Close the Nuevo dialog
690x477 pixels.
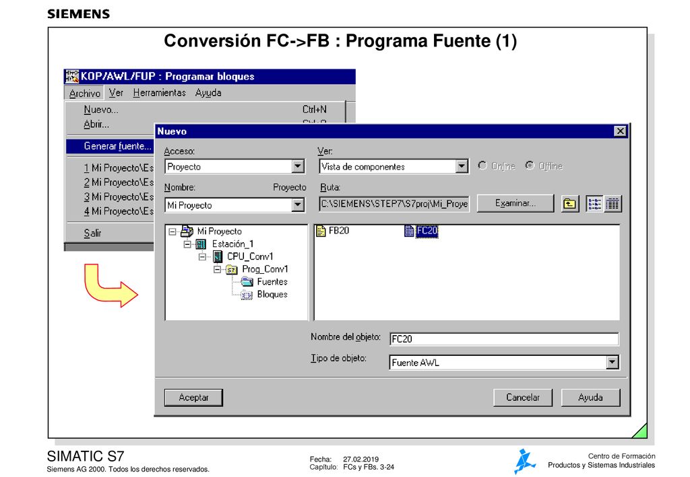pos(620,131)
